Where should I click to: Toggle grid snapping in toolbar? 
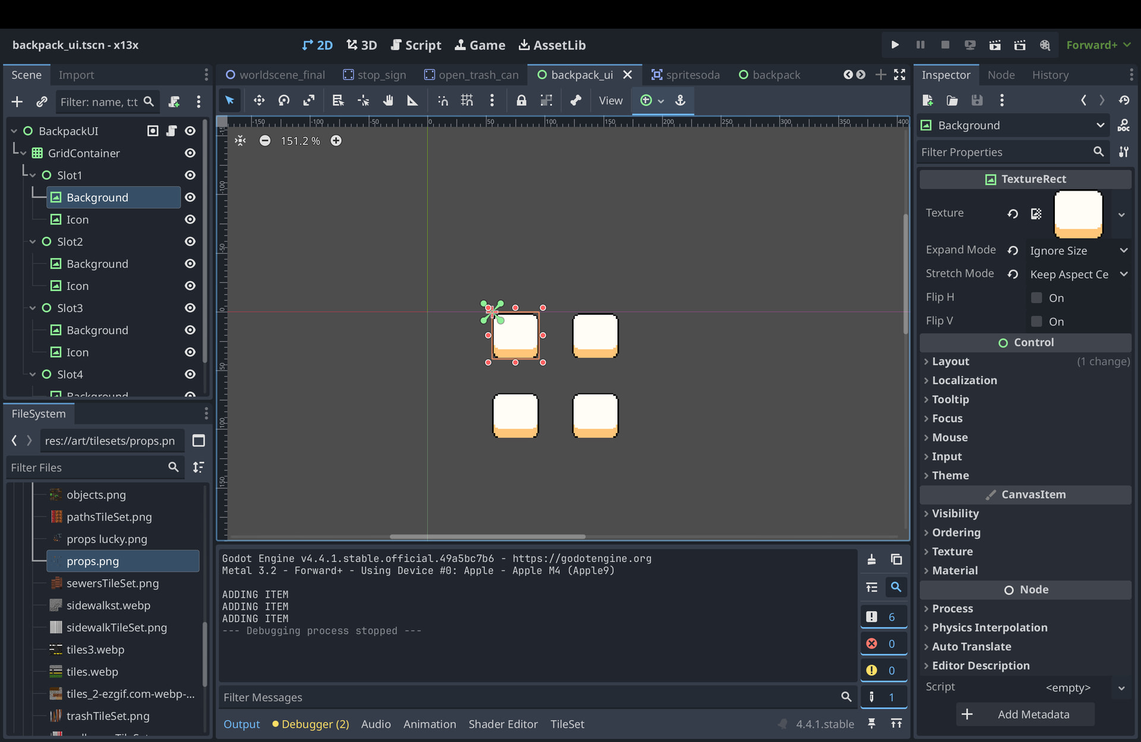(467, 100)
